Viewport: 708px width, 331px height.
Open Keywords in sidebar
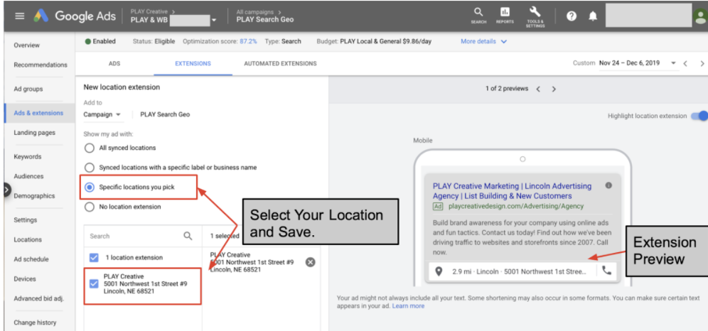(x=28, y=157)
